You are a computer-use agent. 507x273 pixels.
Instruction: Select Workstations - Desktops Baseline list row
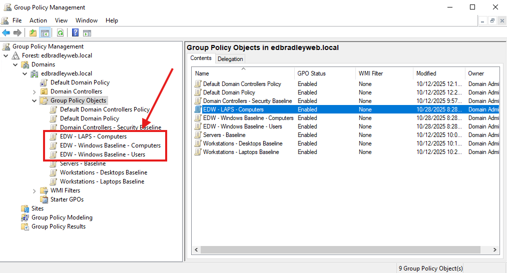[x=346, y=143]
